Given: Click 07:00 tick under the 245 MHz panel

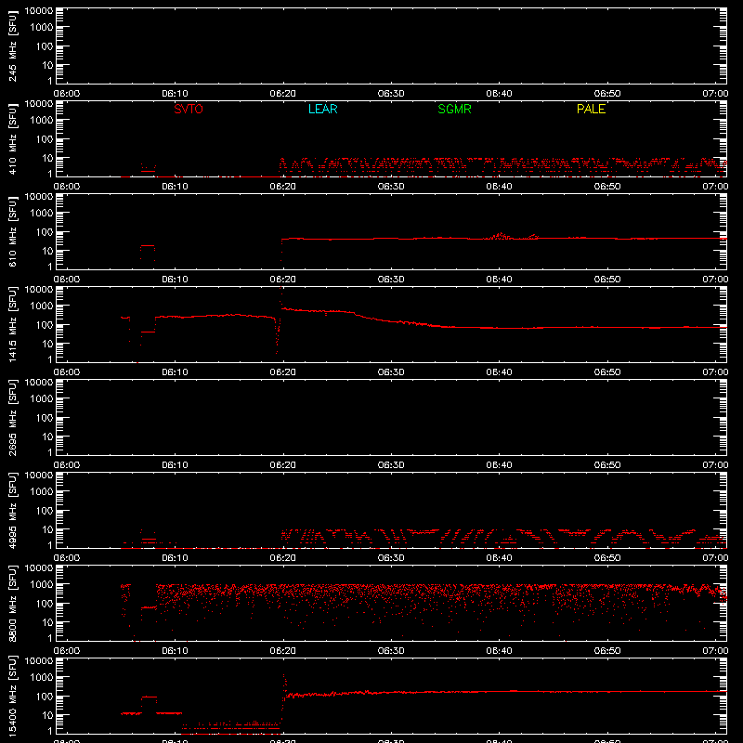Looking at the screenshot, I should pyautogui.click(x=715, y=94).
